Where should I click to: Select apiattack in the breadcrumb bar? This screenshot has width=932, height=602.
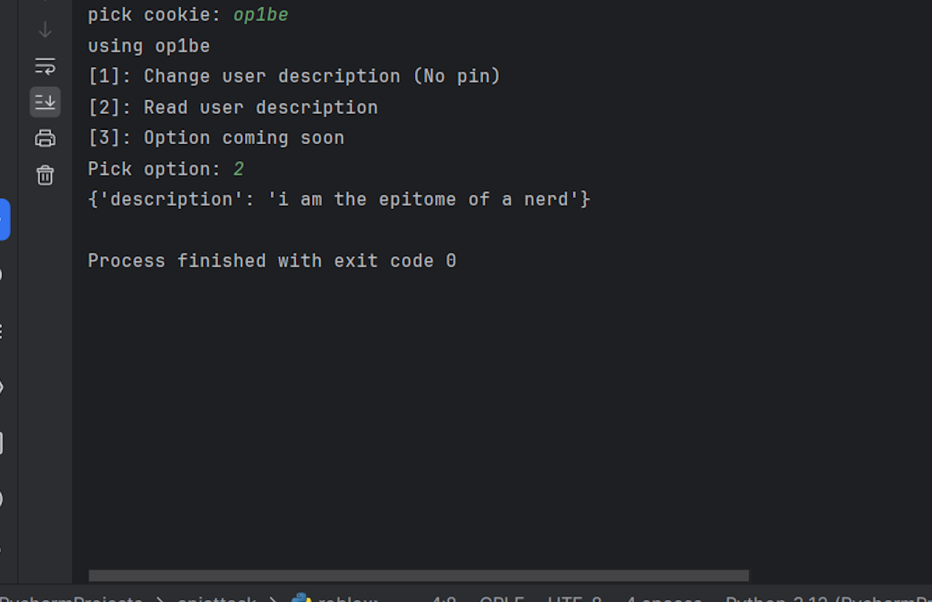point(216,598)
